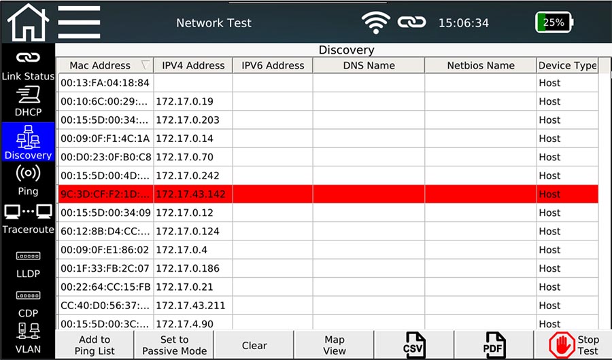Export results as PDF
Screen dimensions: 612x360
(494, 345)
